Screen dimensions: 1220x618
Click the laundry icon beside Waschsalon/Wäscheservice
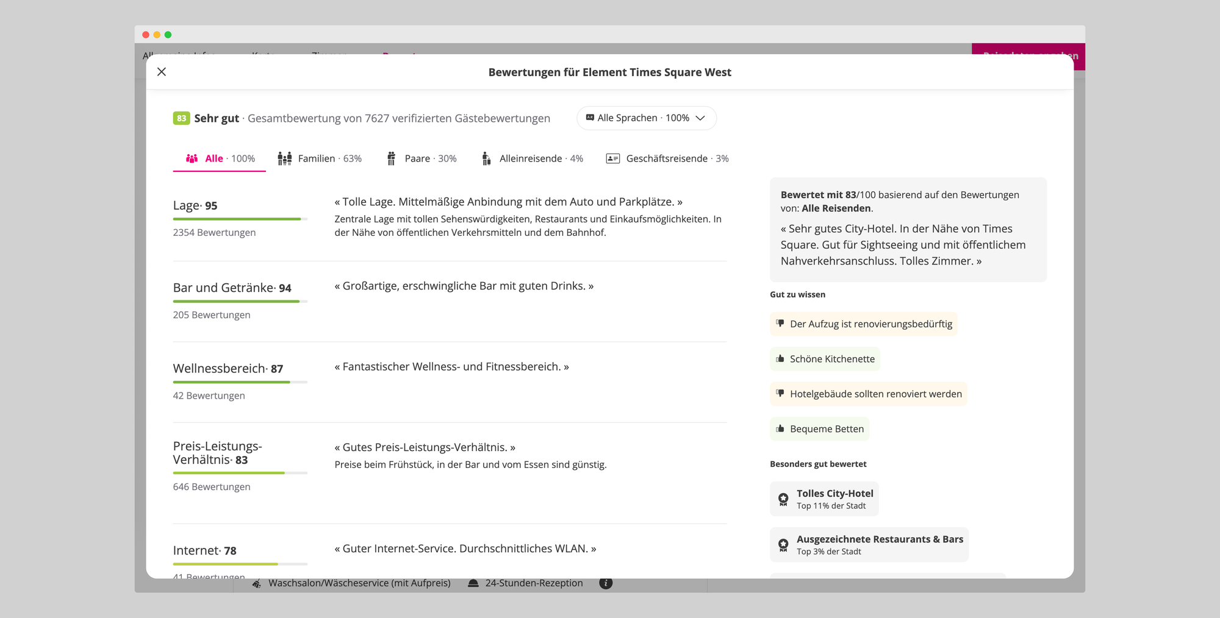point(257,583)
